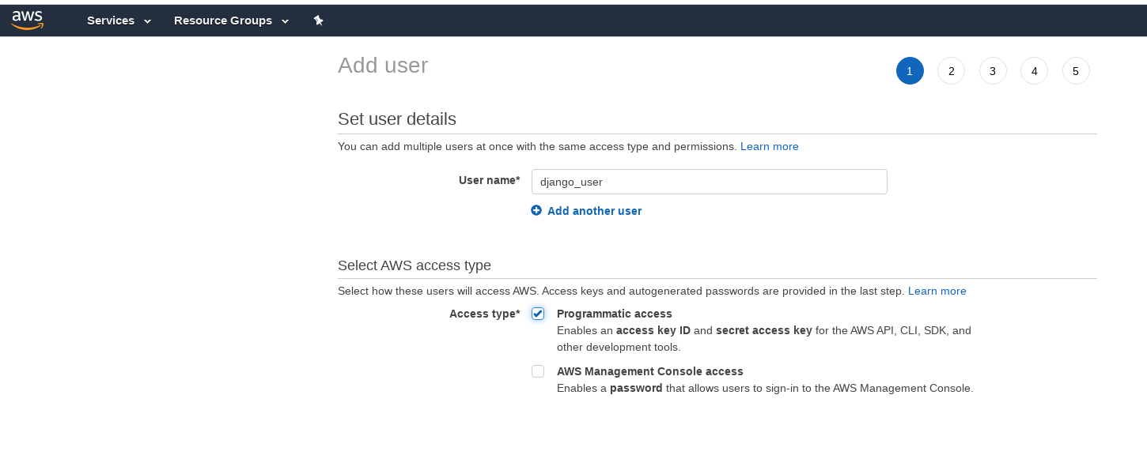Uncheck the Programmatic access checkbox

tap(538, 314)
